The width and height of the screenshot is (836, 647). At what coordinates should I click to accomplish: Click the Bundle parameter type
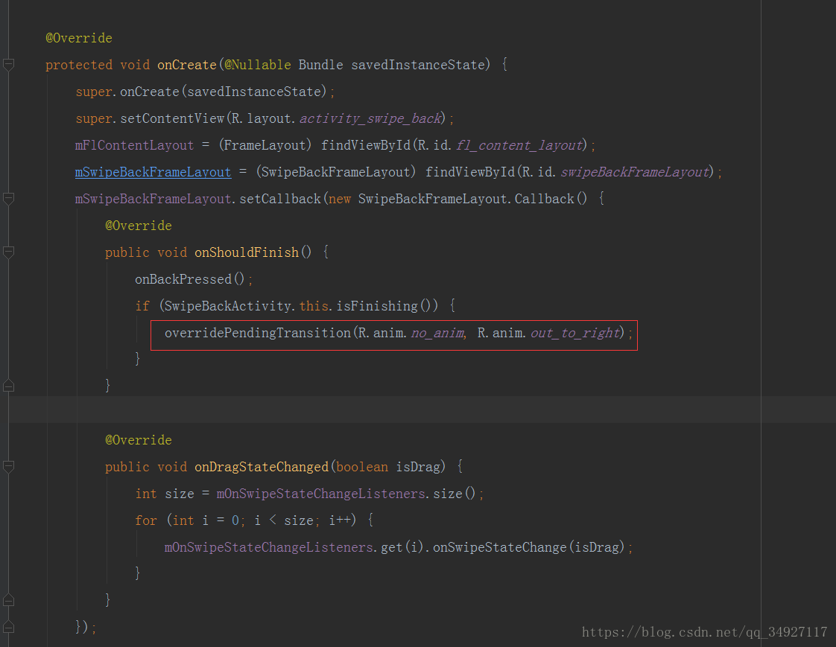pos(321,65)
